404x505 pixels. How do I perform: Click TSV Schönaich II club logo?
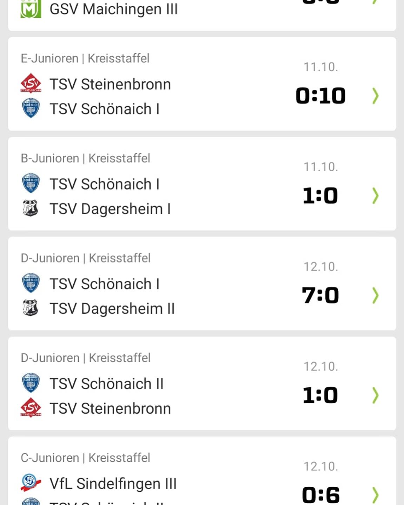(31, 383)
